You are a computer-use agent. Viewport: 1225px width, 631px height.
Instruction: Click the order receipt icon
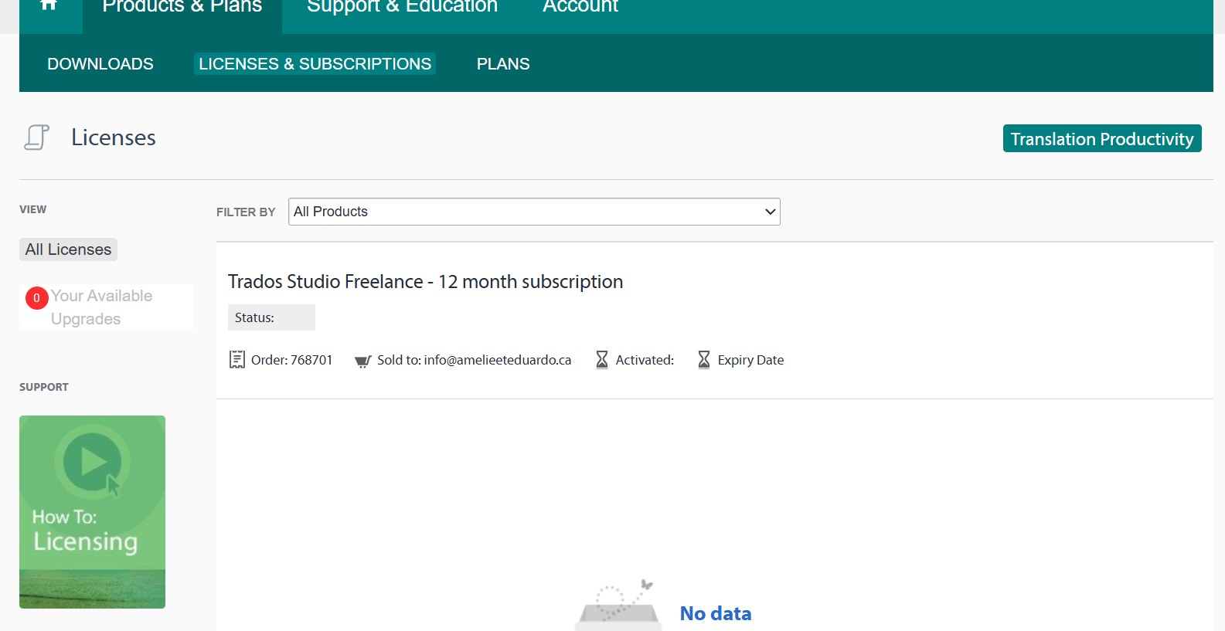(x=237, y=360)
